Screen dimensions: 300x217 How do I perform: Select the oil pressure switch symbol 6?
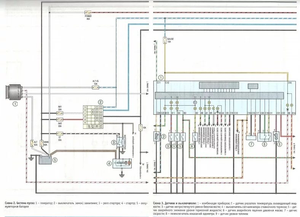coord(195,137)
